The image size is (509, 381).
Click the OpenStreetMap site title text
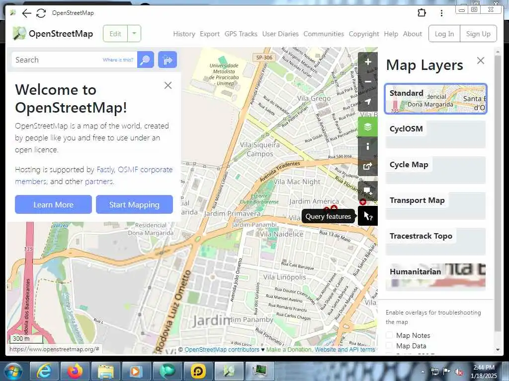pos(61,34)
